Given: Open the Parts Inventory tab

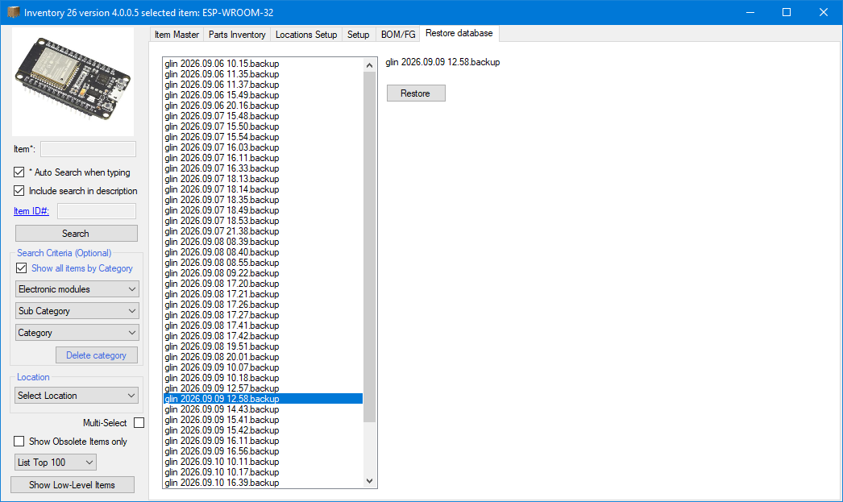Looking at the screenshot, I should [x=237, y=35].
